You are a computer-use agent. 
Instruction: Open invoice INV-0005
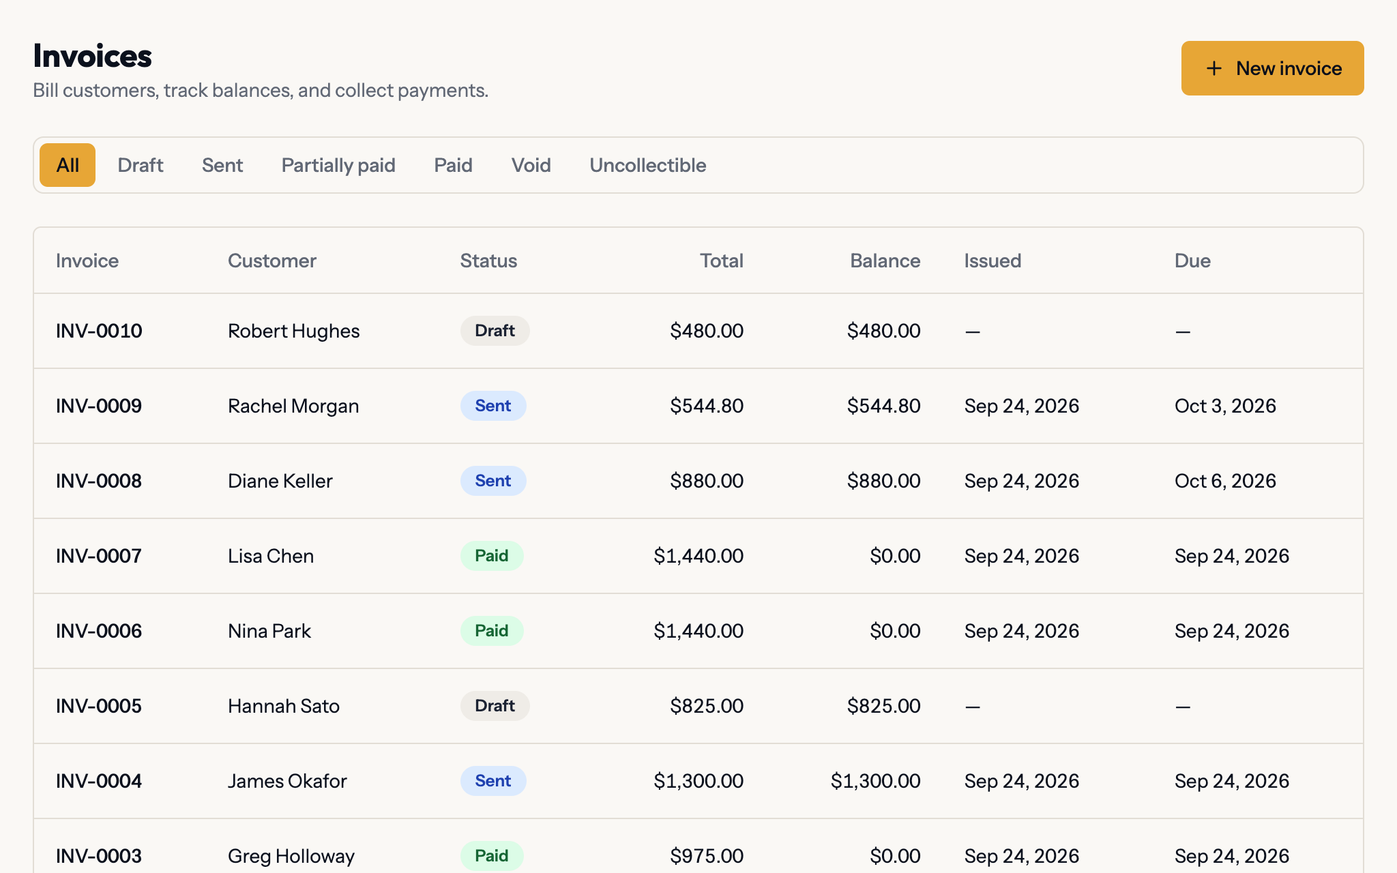(x=99, y=706)
